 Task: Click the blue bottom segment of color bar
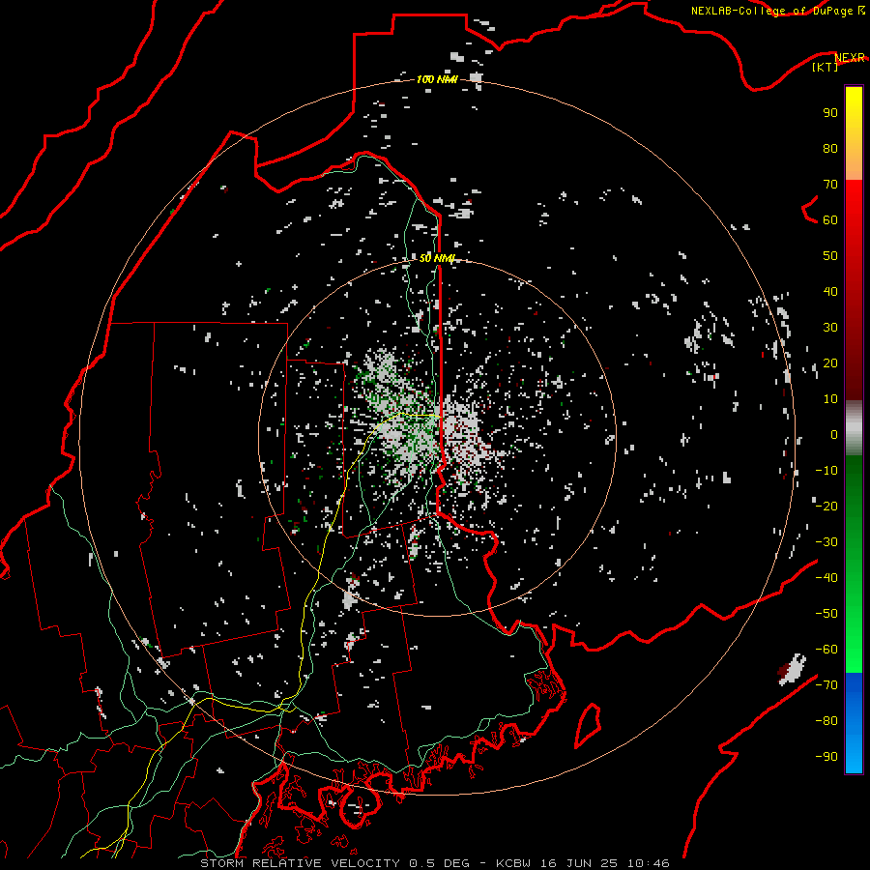click(854, 723)
